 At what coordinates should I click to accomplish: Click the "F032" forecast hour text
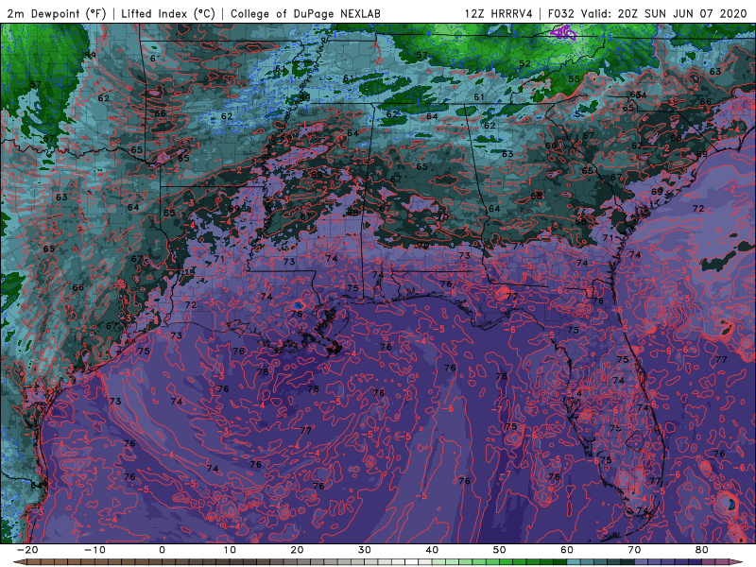(562, 13)
